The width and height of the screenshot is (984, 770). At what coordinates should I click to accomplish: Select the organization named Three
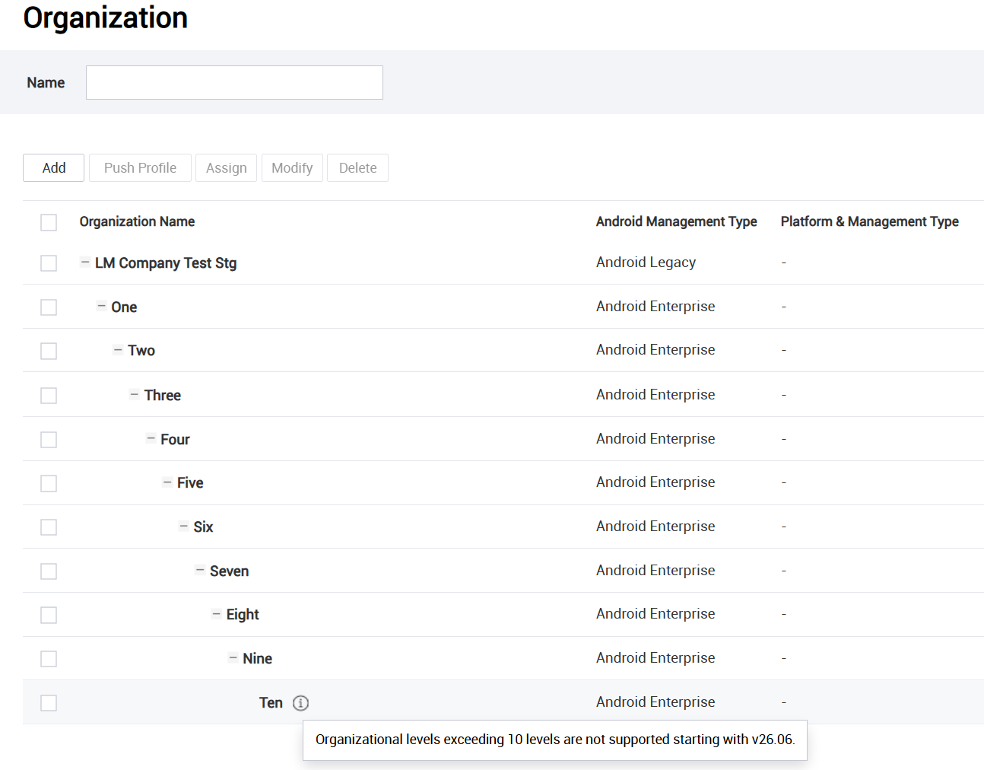coord(163,396)
